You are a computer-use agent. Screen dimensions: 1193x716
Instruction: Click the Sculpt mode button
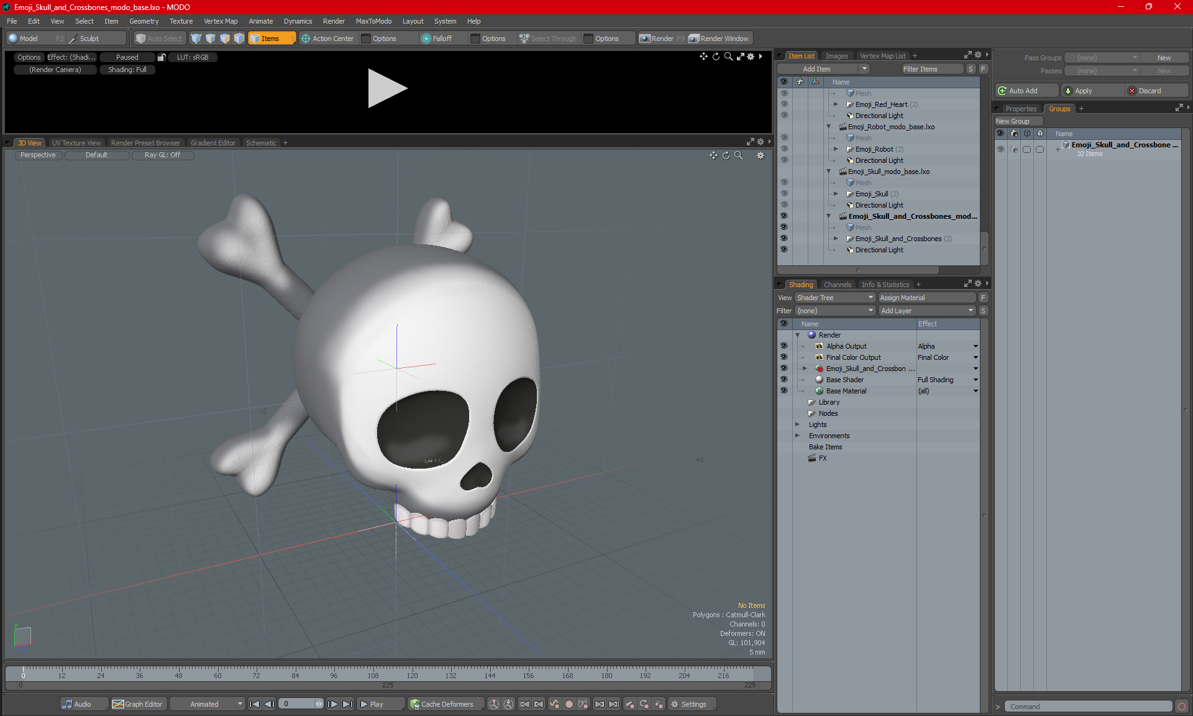[96, 39]
